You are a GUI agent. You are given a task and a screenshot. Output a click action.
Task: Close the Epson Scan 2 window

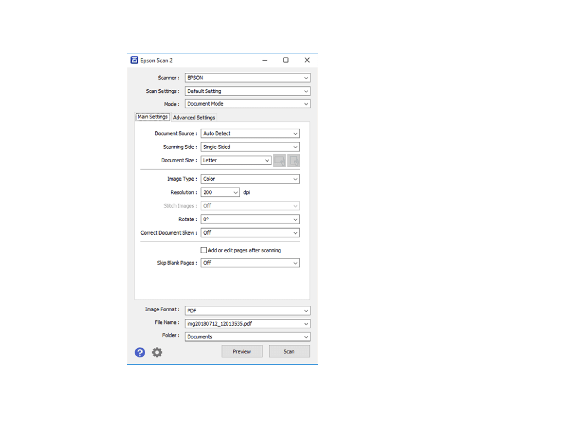pos(307,60)
